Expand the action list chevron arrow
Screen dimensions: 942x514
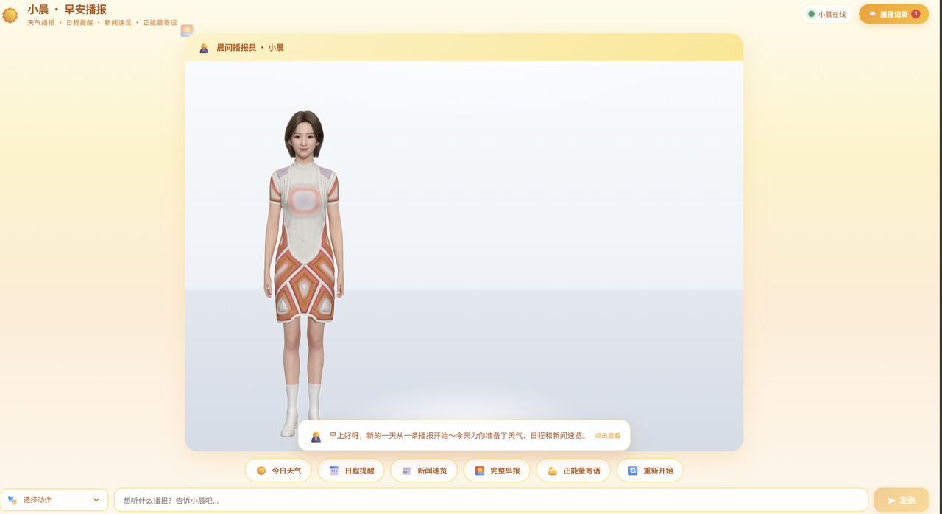(x=96, y=500)
